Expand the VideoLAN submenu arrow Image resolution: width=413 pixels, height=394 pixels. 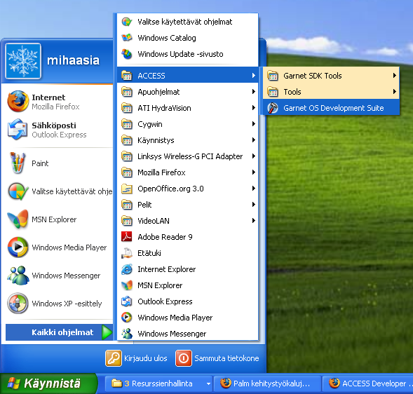254,221
